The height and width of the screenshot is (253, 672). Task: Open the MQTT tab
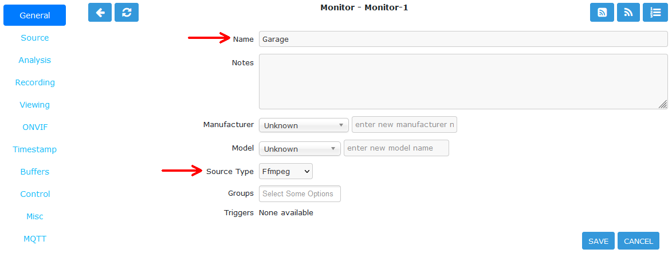[35, 239]
